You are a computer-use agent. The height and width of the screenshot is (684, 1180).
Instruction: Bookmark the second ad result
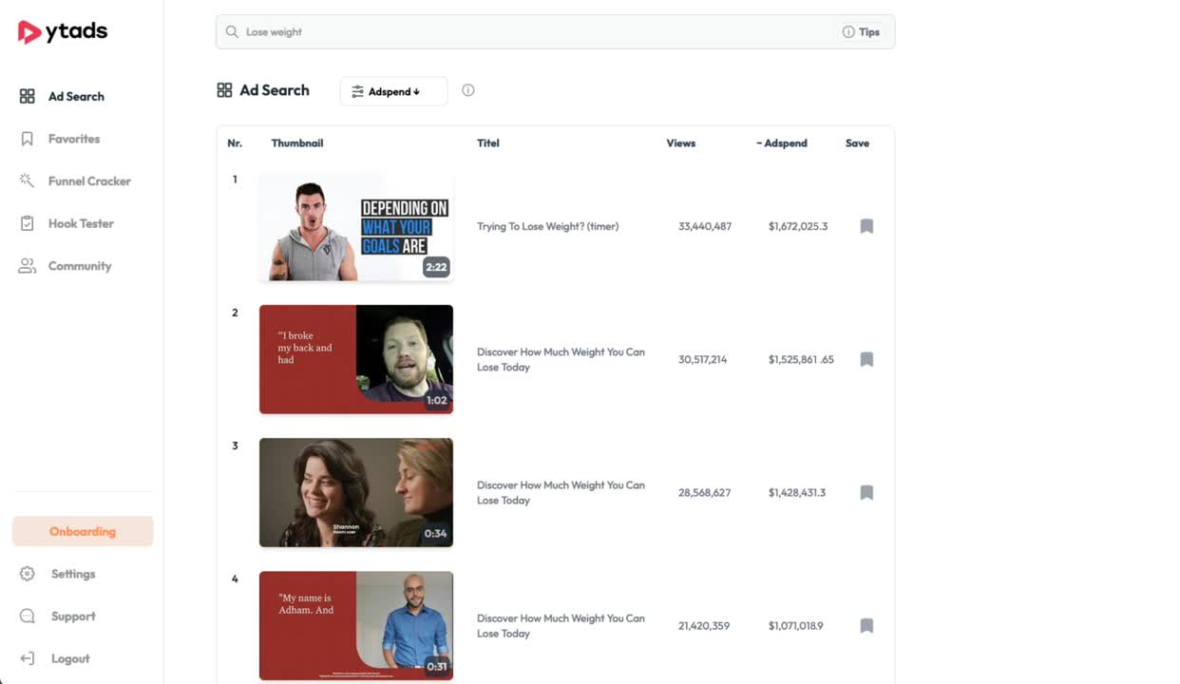point(866,359)
